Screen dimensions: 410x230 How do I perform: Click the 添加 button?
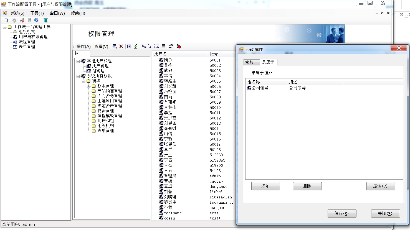tap(265, 186)
